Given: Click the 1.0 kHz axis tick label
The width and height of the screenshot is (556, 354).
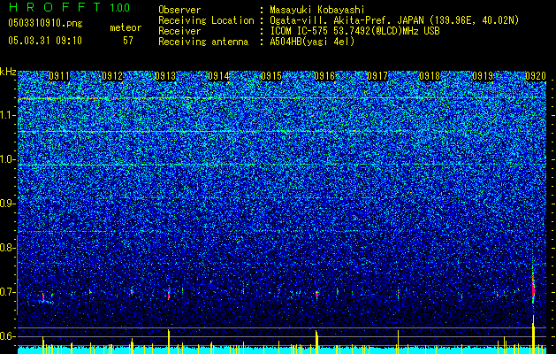Looking at the screenshot, I should click(x=7, y=159).
